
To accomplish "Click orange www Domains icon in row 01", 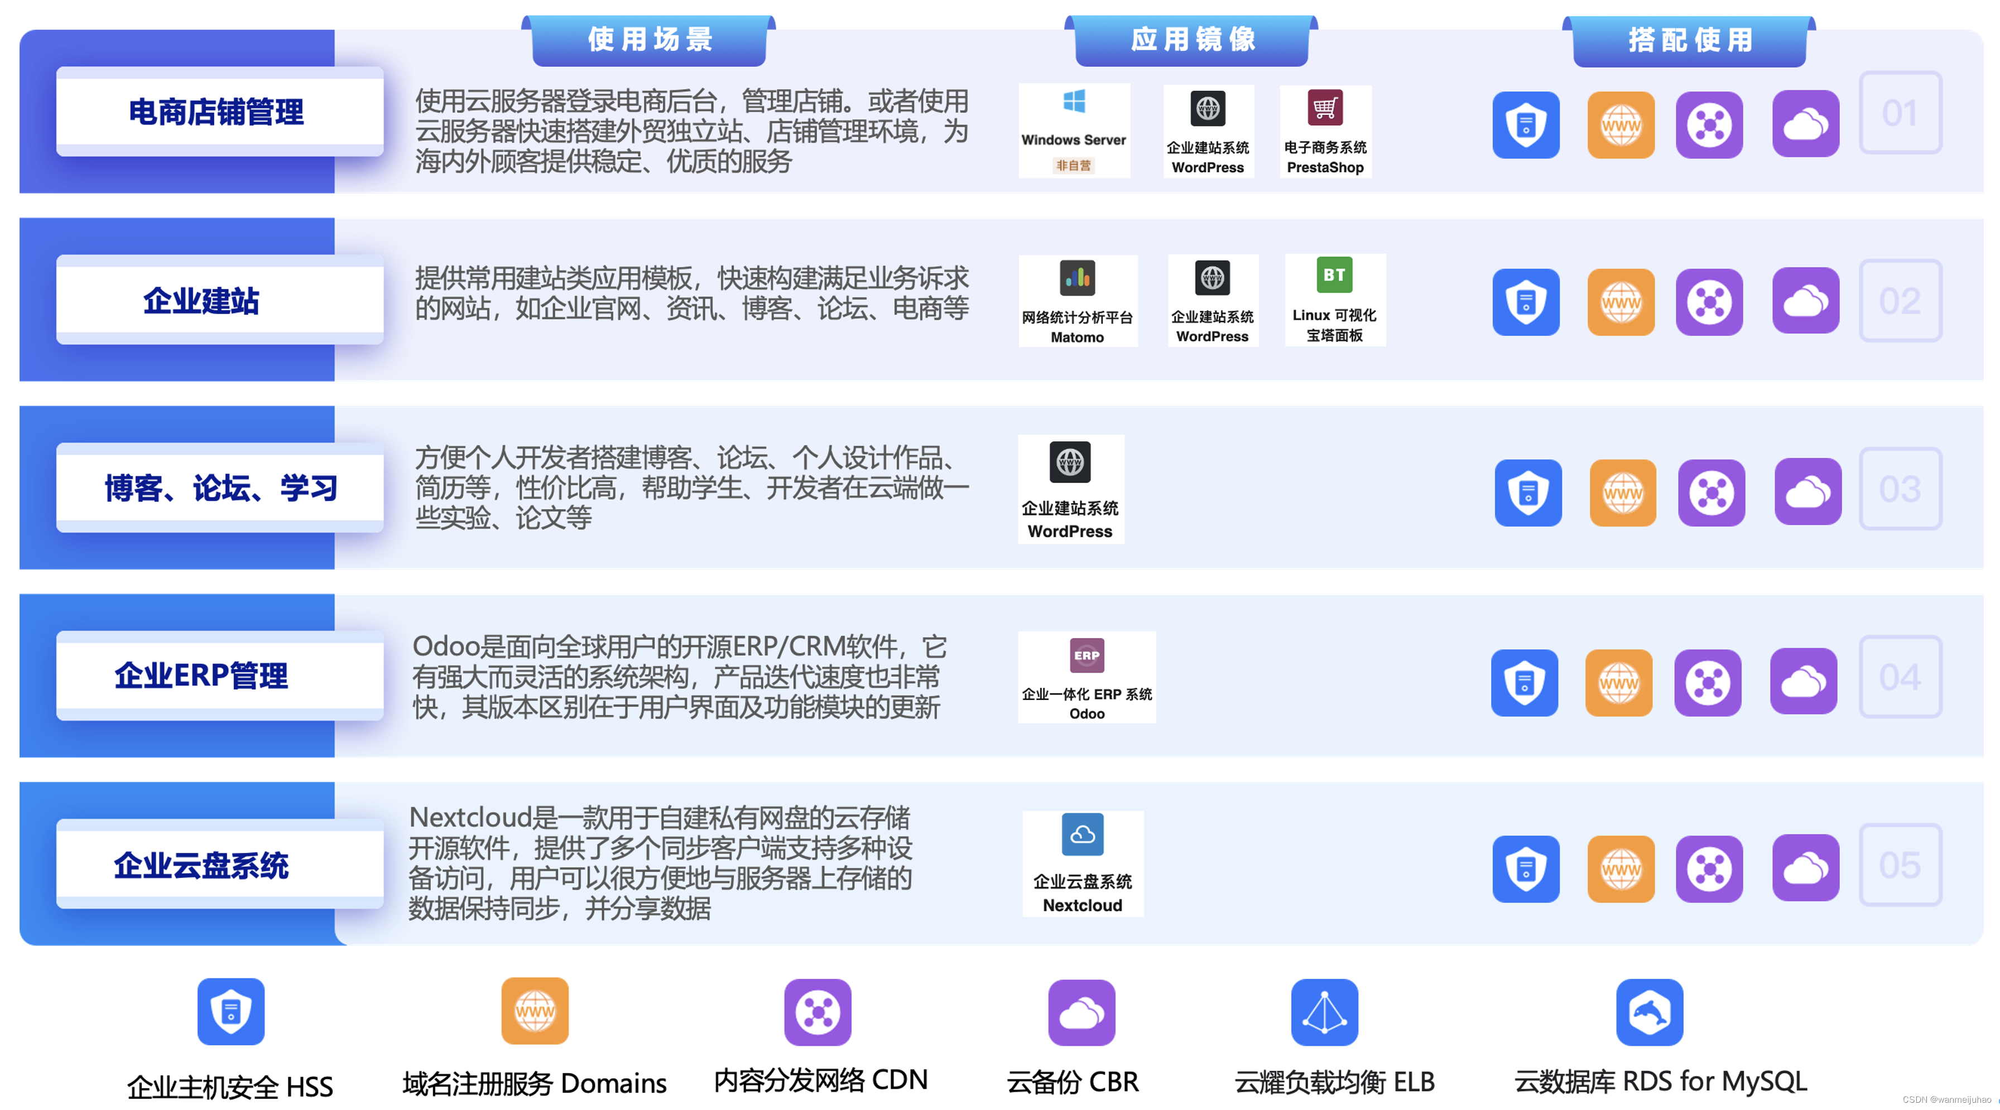I will (1621, 125).
